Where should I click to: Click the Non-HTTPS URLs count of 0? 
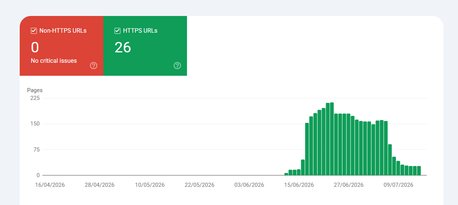35,48
